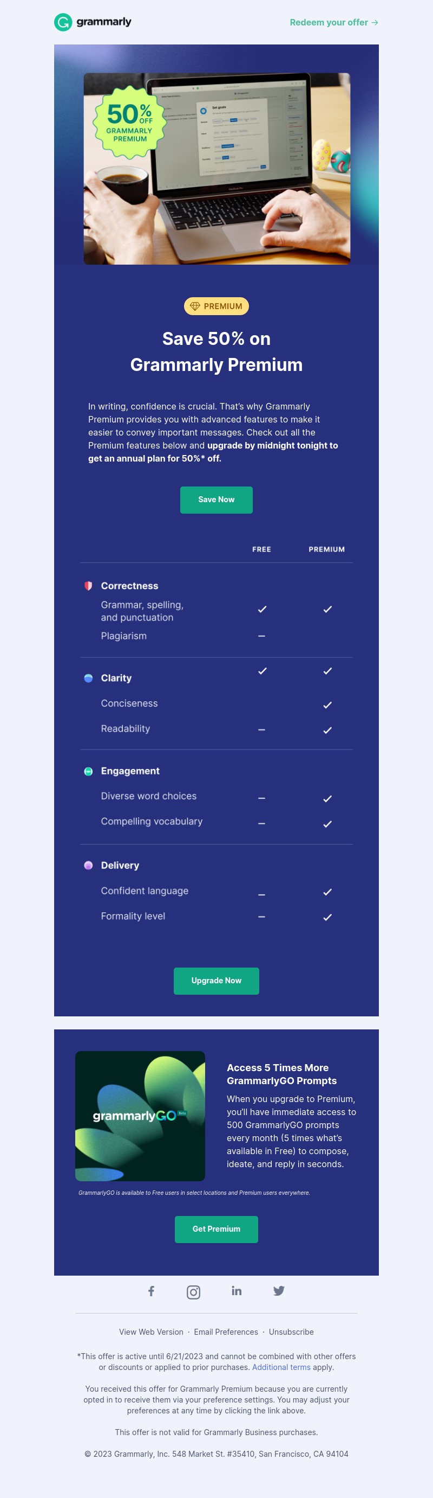Open the Instagram social icon
This screenshot has height=1498, width=433.
193,1292
